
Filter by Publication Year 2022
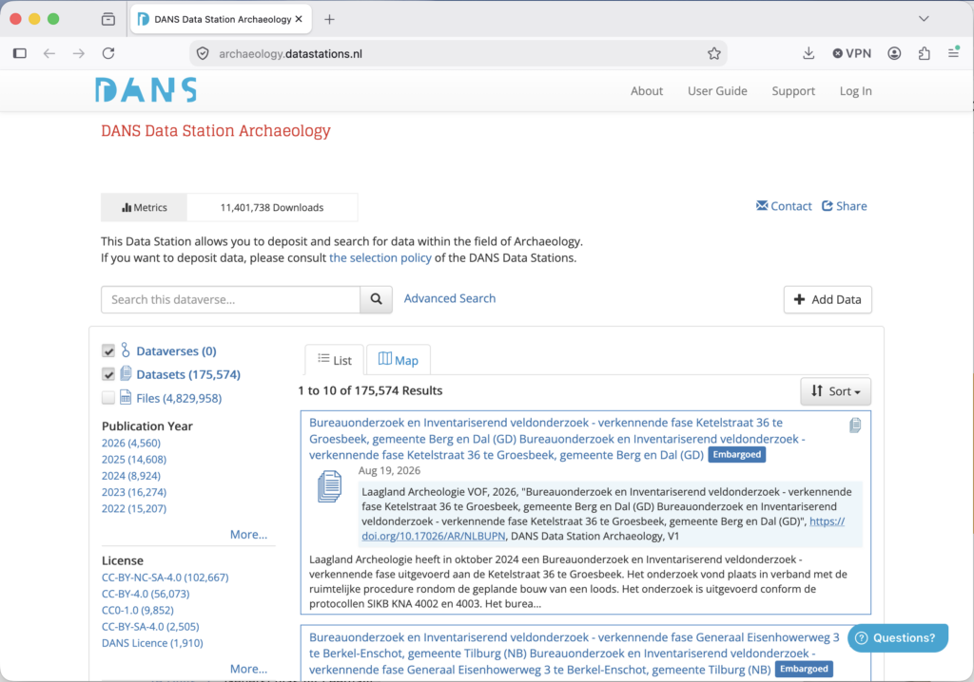134,508
